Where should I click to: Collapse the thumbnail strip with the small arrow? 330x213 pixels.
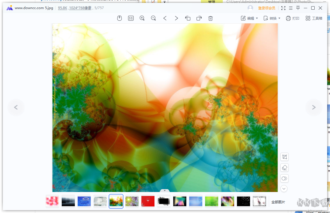165,191
